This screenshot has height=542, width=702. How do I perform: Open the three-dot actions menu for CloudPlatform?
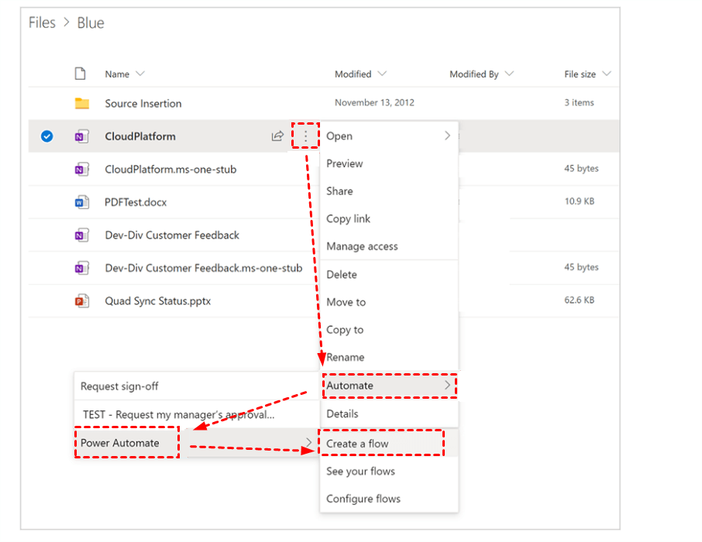306,135
